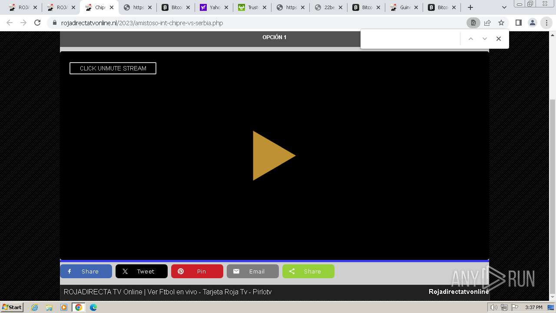Click the Facebook f icon
556x313 pixels.
tap(69, 271)
